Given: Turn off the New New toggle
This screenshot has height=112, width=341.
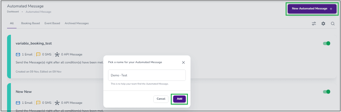Looking at the screenshot, I should pos(327,92).
